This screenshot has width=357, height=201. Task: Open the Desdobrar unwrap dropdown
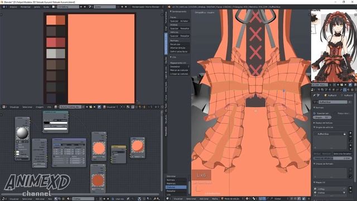pyautogui.click(x=180, y=66)
